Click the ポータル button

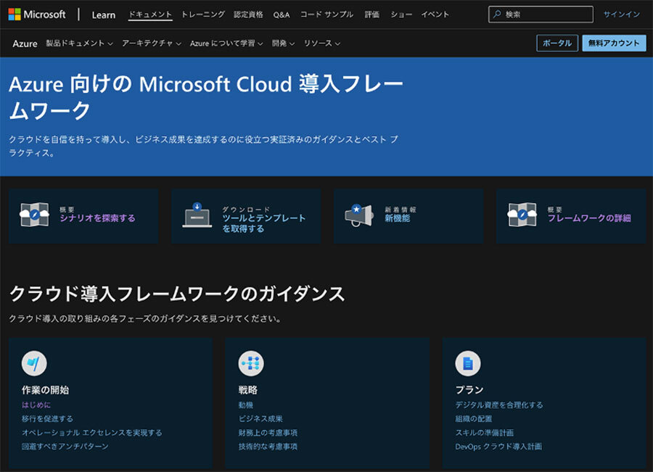(x=557, y=44)
